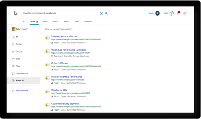Click 'Only you can see these results' text

click(x=57, y=29)
